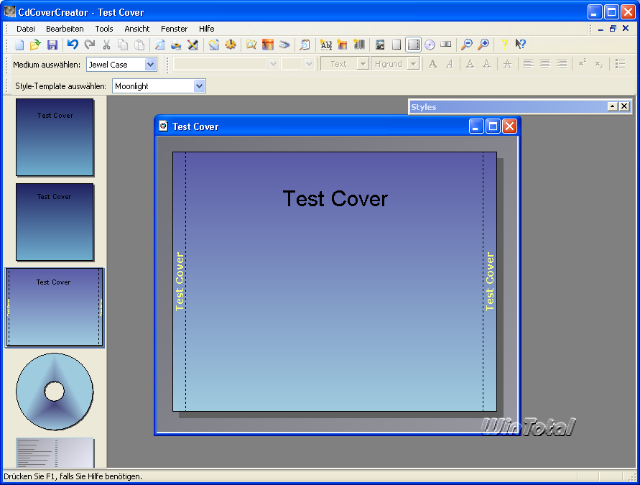
Task: Save using the floppy disk icon
Action: click(52, 45)
